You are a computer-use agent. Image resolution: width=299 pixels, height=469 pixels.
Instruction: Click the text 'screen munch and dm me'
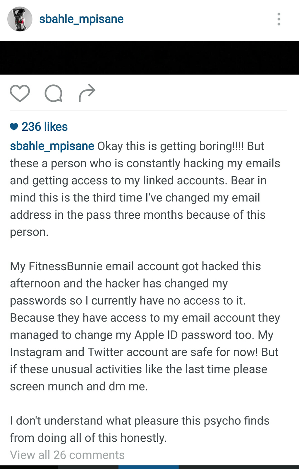[79, 386]
